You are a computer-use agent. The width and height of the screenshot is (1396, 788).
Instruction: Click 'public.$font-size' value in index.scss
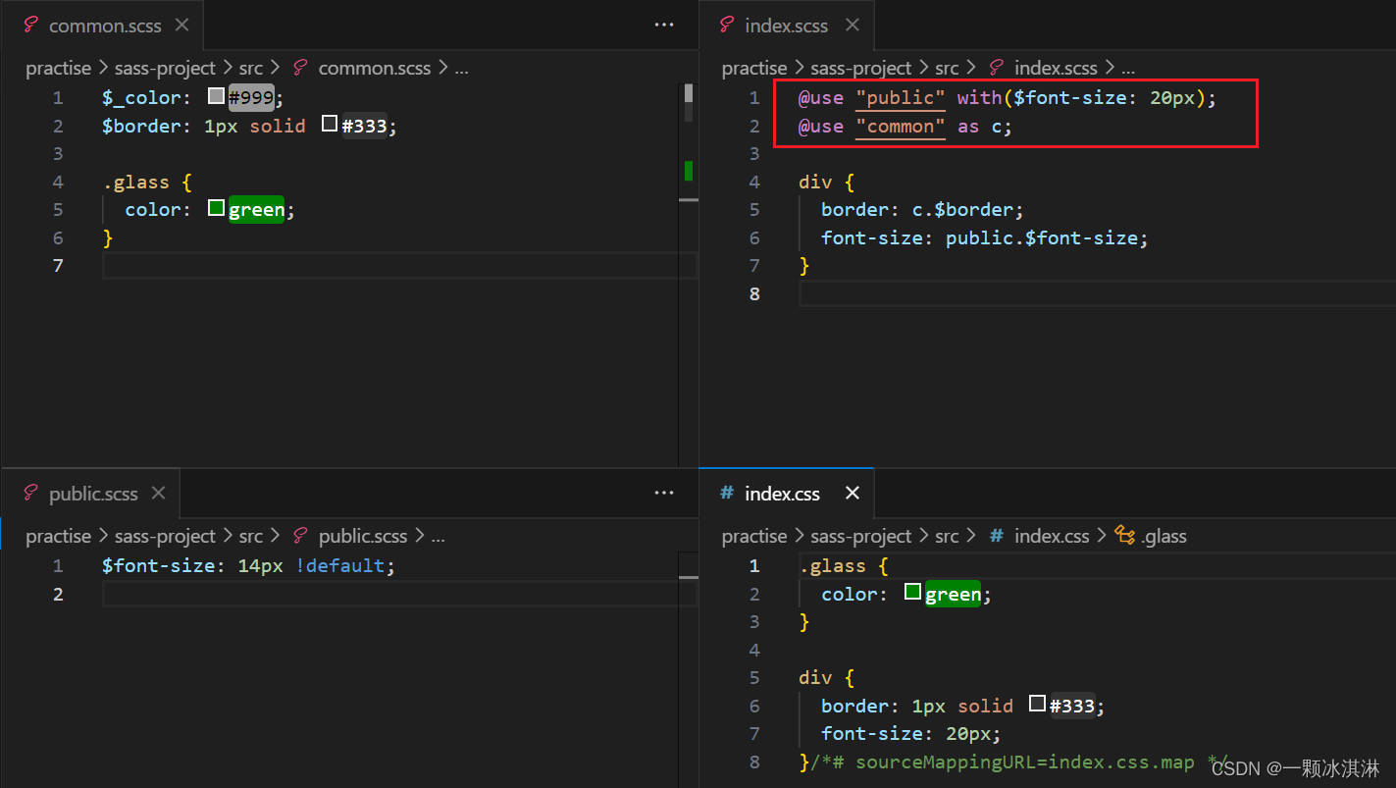click(1042, 237)
